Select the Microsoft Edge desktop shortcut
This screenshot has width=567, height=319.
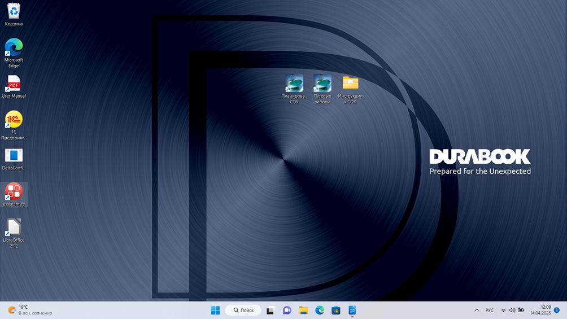(14, 53)
